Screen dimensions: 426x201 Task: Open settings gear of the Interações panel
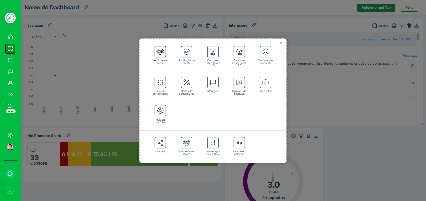(394, 26)
